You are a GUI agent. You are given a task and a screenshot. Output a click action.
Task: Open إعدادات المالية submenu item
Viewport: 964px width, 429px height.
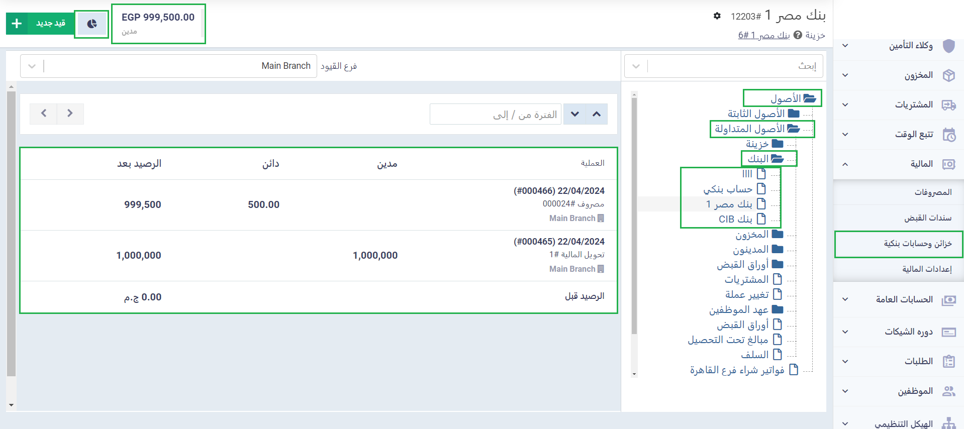[x=898, y=269]
